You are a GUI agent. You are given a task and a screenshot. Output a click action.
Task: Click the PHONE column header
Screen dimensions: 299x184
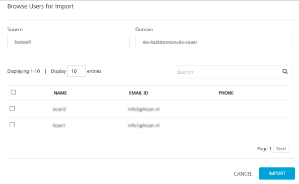(226, 93)
